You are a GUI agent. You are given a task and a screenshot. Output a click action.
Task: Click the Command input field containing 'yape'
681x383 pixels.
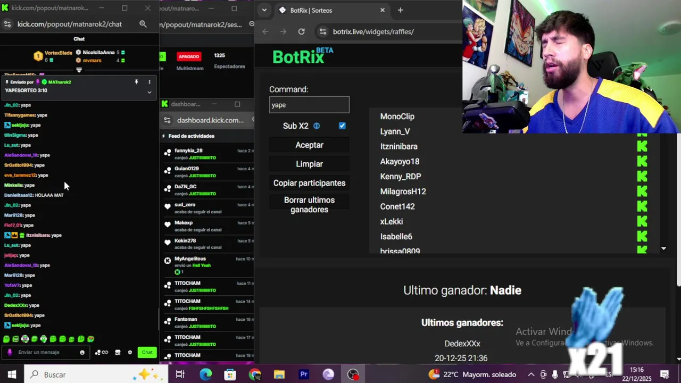tap(309, 105)
